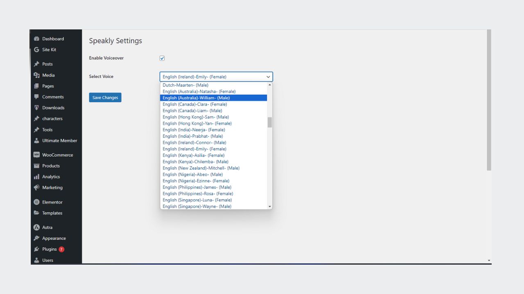Collapse the Select Voice dropdown

(216, 77)
